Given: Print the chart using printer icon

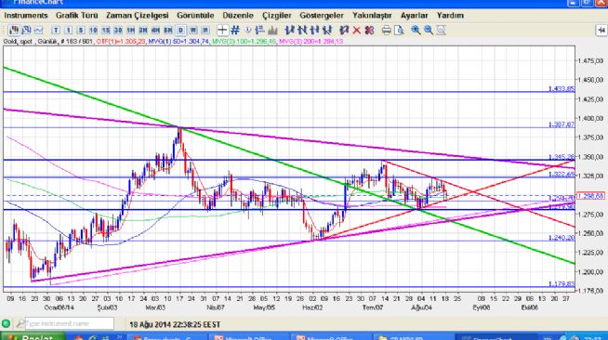Looking at the screenshot, I should click(x=386, y=30).
